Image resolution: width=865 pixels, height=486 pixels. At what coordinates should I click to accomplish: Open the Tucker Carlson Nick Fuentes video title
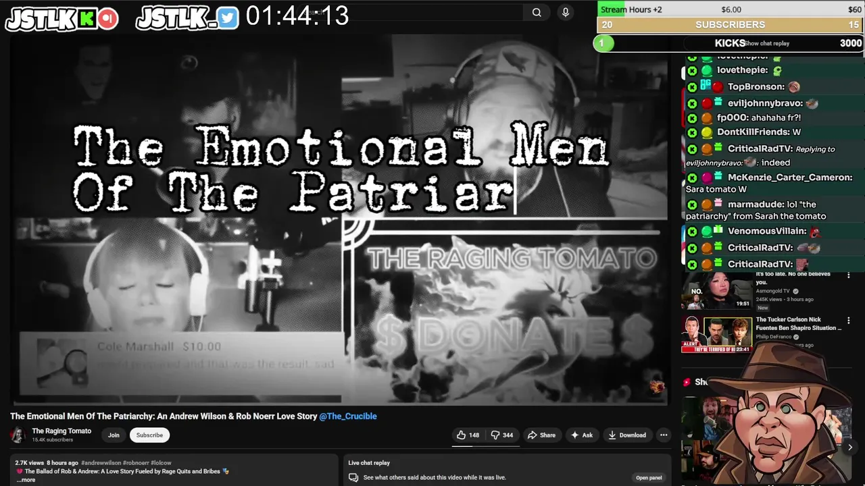[x=798, y=323]
